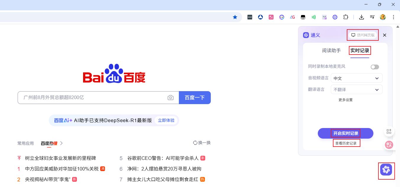Click the 百度一下 search button

point(195,98)
